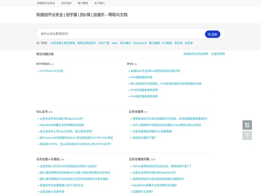Open article 云安全接入实施手册
The image size is (261, 196).
[52, 192]
